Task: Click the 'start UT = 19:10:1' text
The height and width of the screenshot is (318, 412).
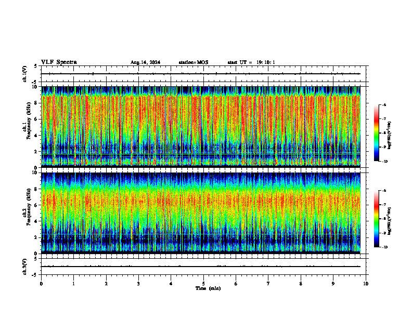Action: click(x=251, y=62)
